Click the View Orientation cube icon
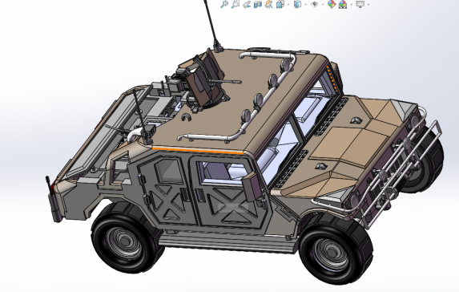The image size is (459, 292). pyautogui.click(x=280, y=4)
